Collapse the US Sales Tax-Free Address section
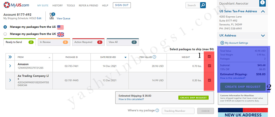 point(263,11)
